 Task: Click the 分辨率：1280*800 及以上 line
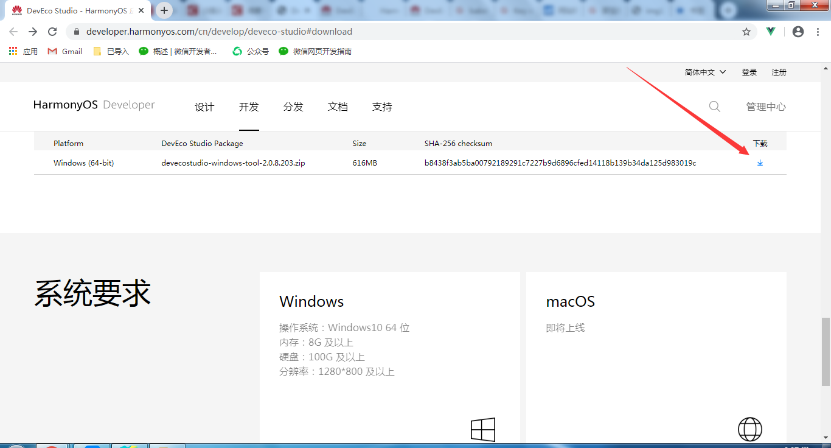pos(337,371)
